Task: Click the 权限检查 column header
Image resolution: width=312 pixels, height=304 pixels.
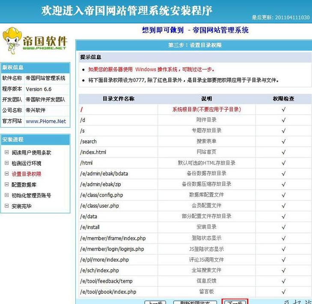Action: click(x=284, y=99)
